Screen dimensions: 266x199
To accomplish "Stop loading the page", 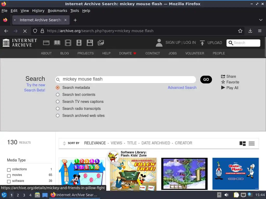I will 25,31.
